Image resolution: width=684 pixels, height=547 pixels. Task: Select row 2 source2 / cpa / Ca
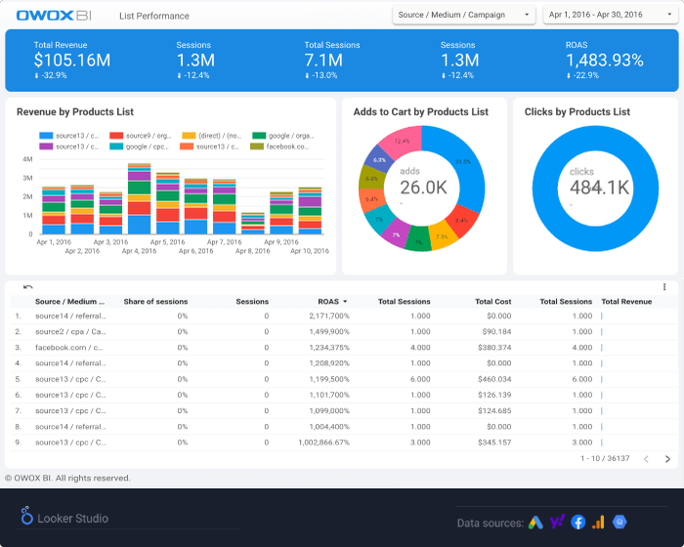pos(344,331)
